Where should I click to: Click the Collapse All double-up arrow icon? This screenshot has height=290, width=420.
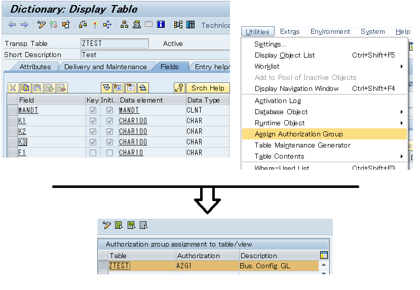coord(143,87)
